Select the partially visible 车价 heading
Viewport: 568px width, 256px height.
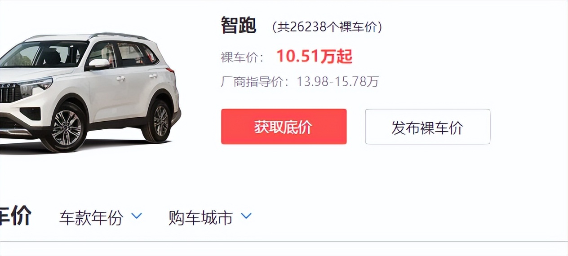15,217
